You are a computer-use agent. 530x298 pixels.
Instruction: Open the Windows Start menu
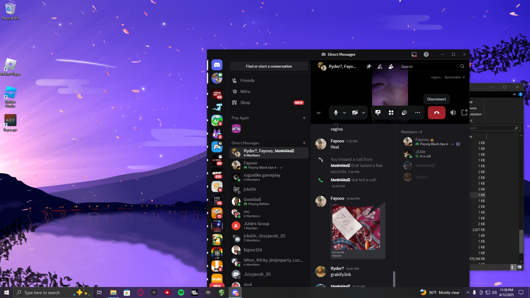[7, 292]
